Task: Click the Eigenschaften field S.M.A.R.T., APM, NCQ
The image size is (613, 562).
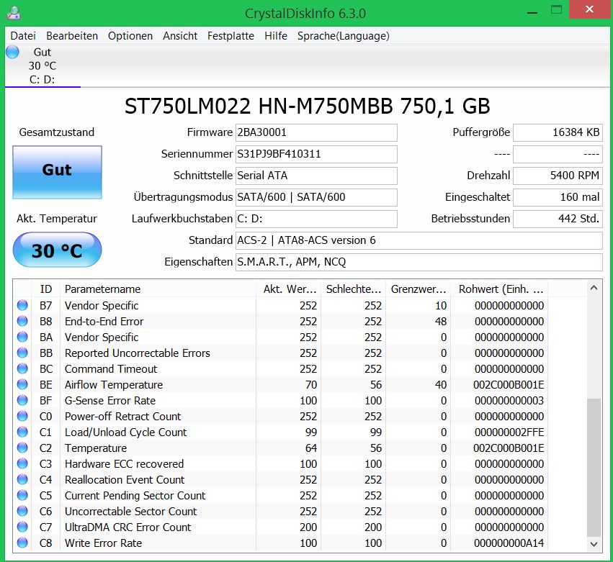Action: (419, 262)
